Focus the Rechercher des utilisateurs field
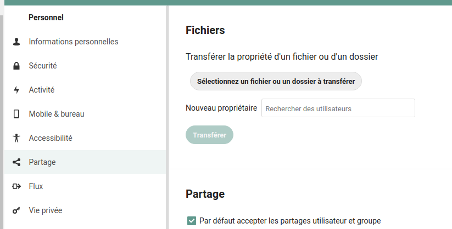452x229 pixels. 338,108
